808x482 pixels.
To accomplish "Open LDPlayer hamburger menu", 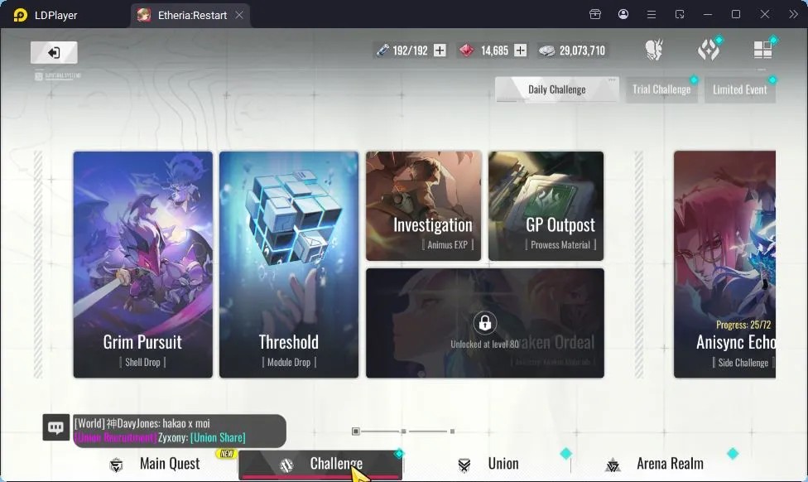I will [652, 14].
